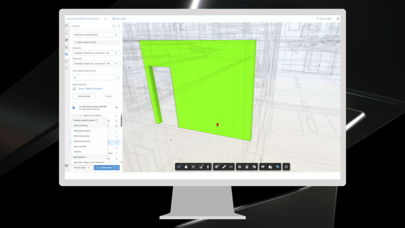Click the clash list vertical scrollbar

(121, 121)
